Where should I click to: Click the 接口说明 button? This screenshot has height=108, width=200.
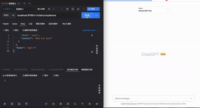(x=41, y=9)
